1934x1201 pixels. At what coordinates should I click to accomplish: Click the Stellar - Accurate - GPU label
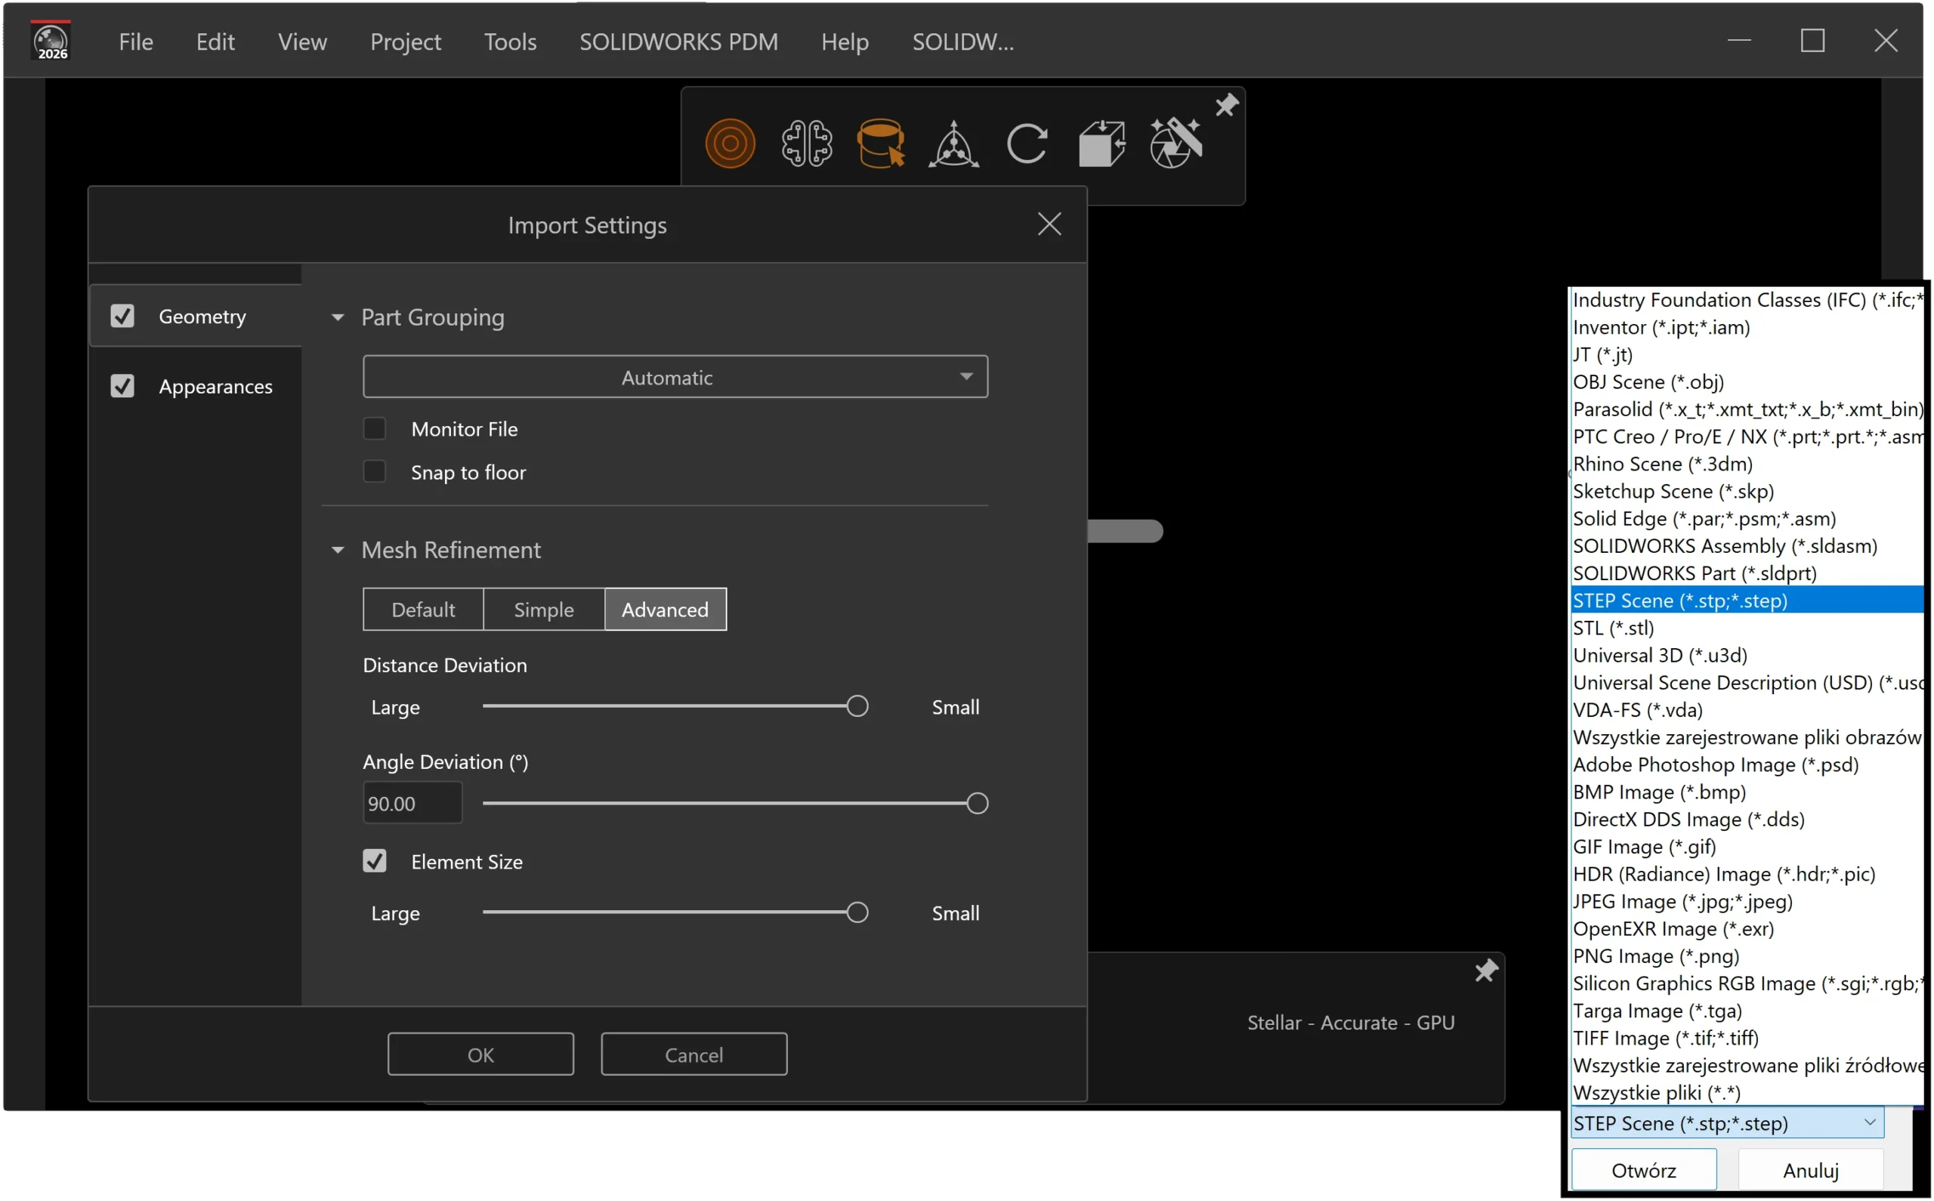(x=1351, y=1022)
